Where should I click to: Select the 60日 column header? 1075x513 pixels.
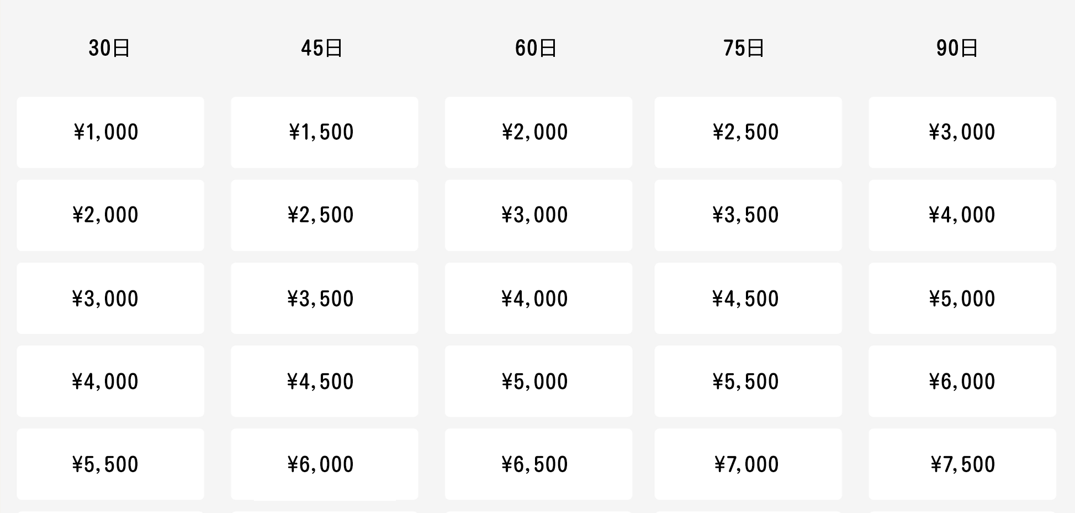coord(536,48)
